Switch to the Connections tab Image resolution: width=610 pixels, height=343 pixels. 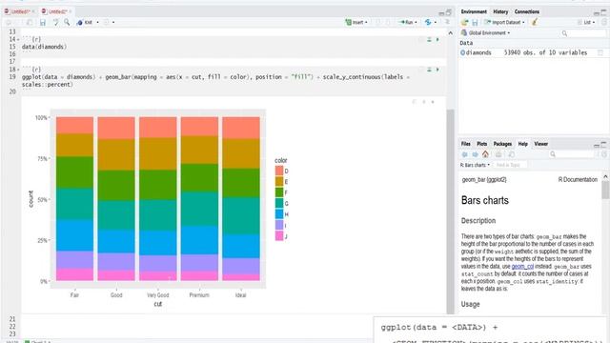coord(527,11)
